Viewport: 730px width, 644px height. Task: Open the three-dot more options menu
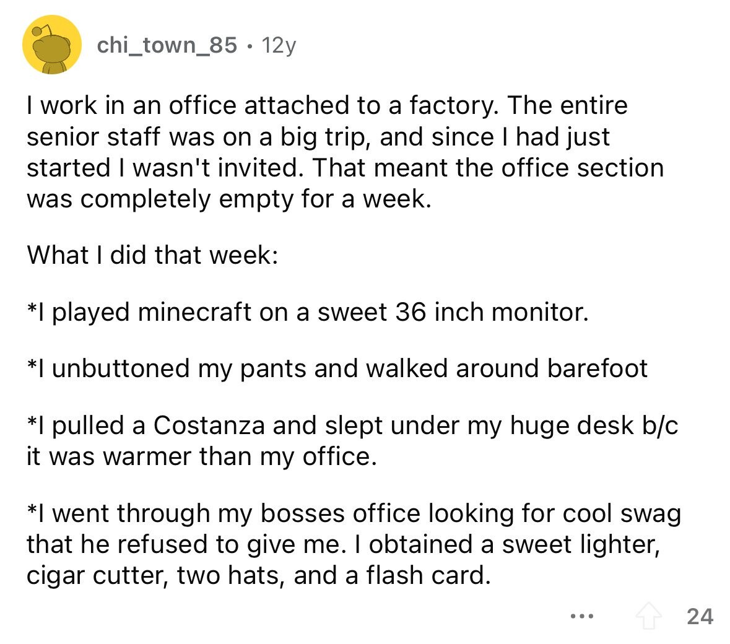(582, 616)
